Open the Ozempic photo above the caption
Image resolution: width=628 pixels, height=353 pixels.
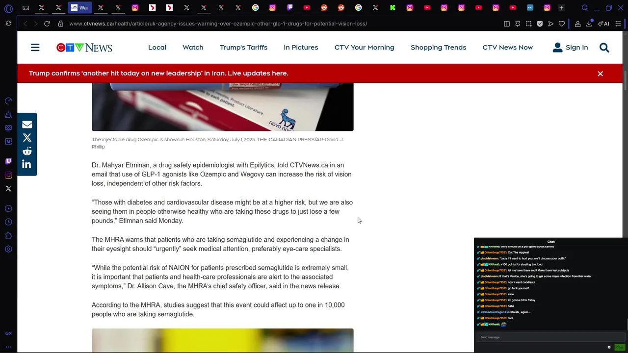pyautogui.click(x=222, y=107)
